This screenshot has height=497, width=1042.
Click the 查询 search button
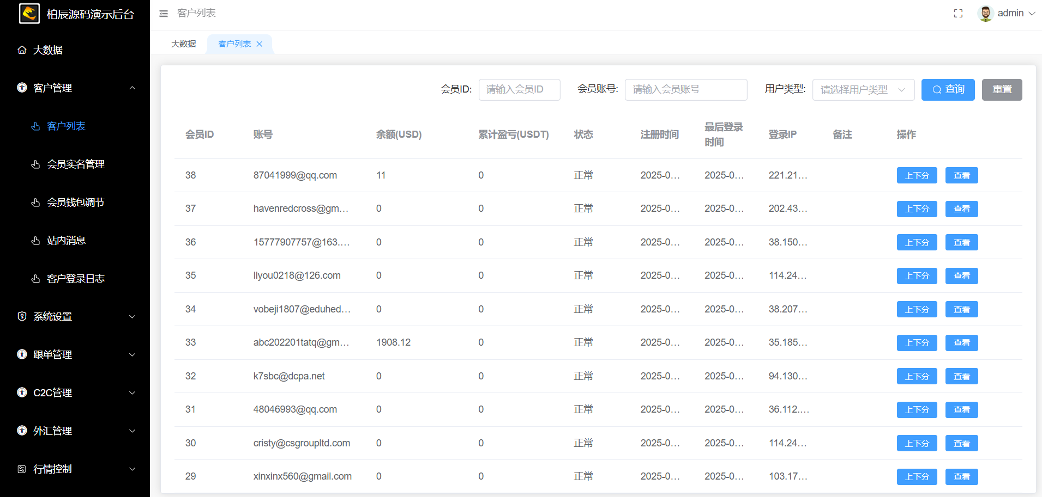(x=948, y=90)
